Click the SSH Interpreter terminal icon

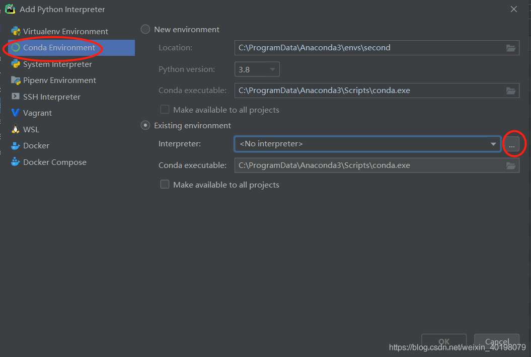16,97
